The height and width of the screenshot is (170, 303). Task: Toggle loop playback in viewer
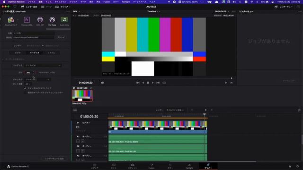coord(164,83)
